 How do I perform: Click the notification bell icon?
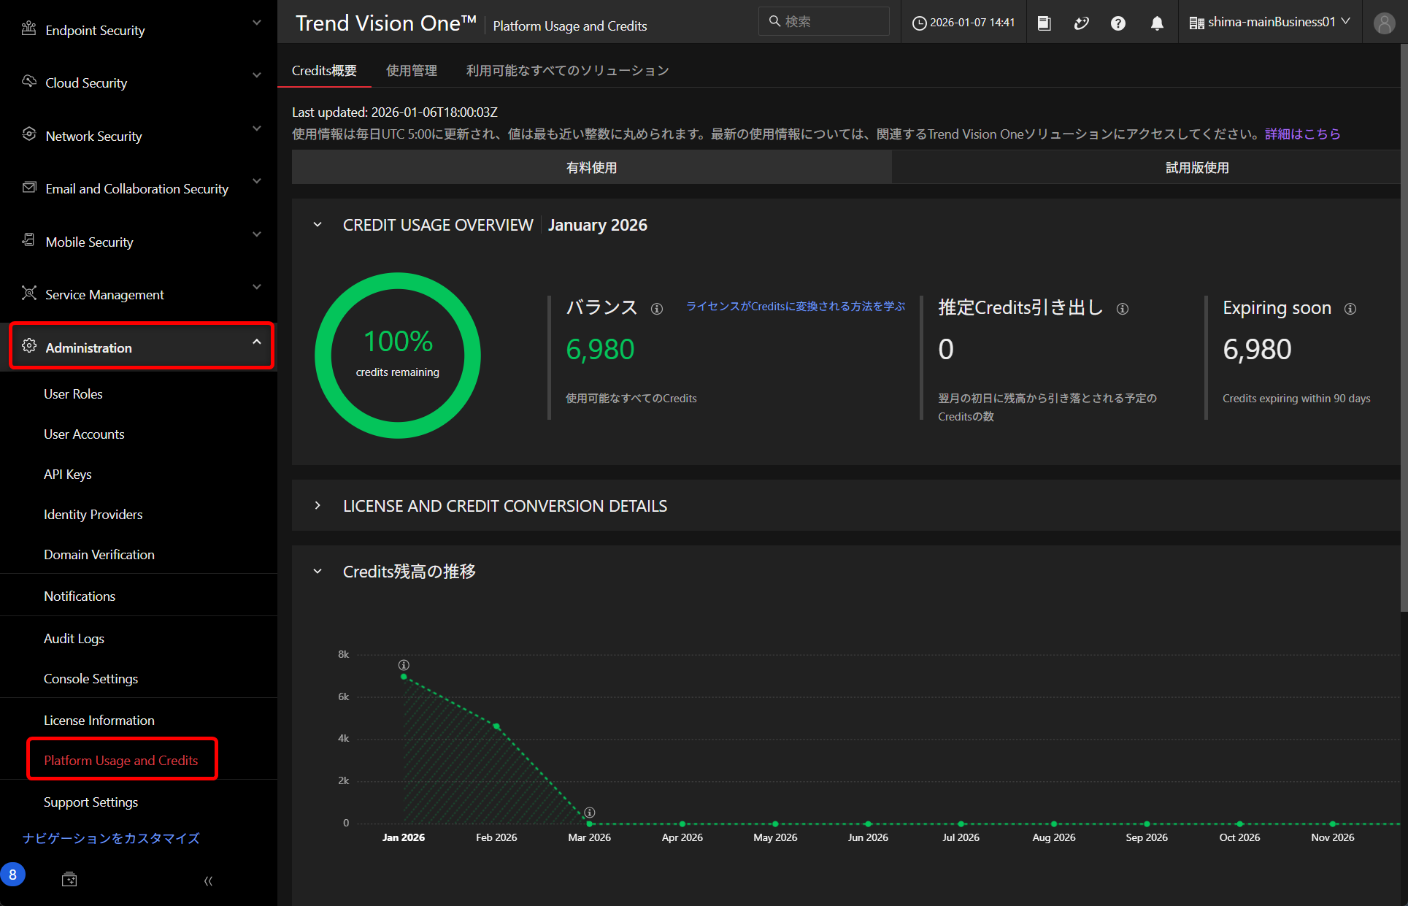pyautogui.click(x=1157, y=23)
